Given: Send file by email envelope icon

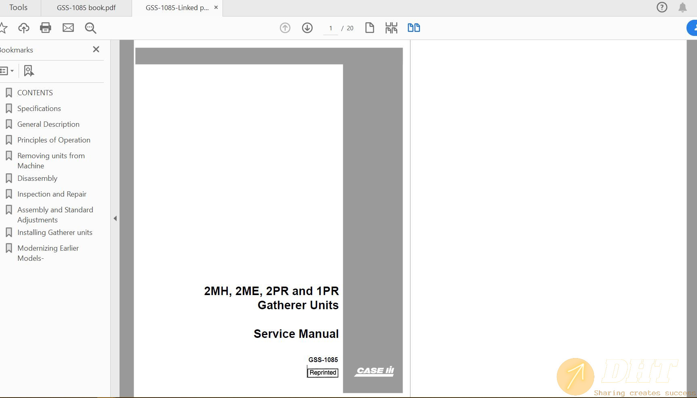Looking at the screenshot, I should coord(68,28).
